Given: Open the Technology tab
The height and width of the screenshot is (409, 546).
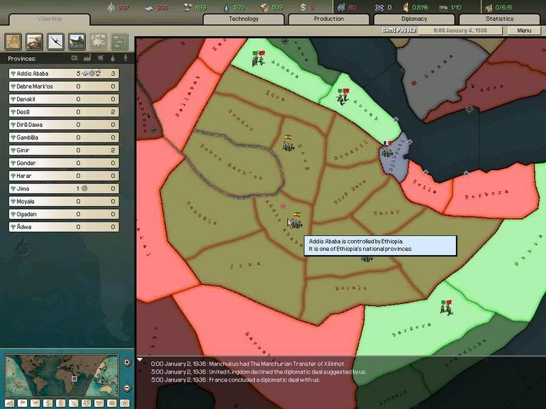Looking at the screenshot, I should click(x=243, y=19).
